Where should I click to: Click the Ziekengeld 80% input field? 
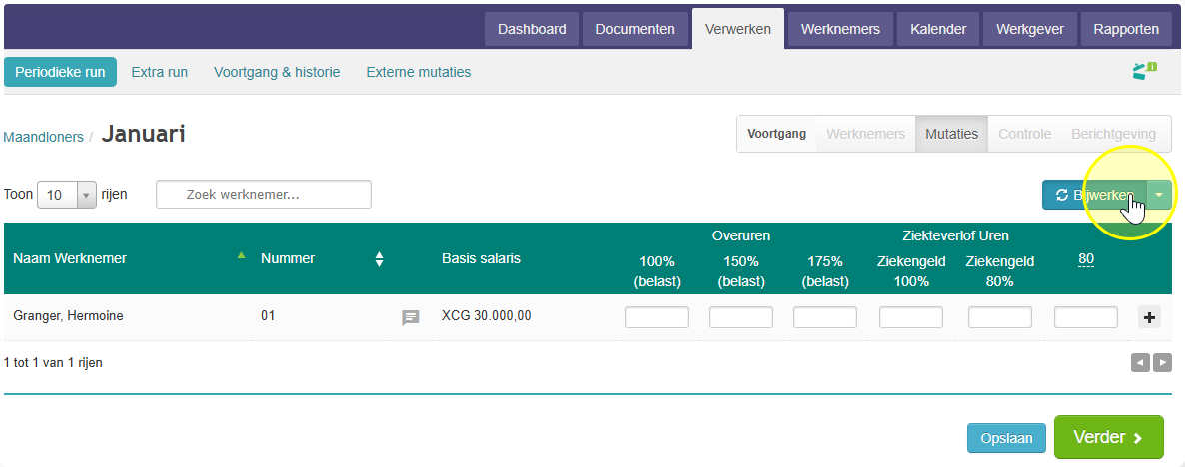point(1000,317)
